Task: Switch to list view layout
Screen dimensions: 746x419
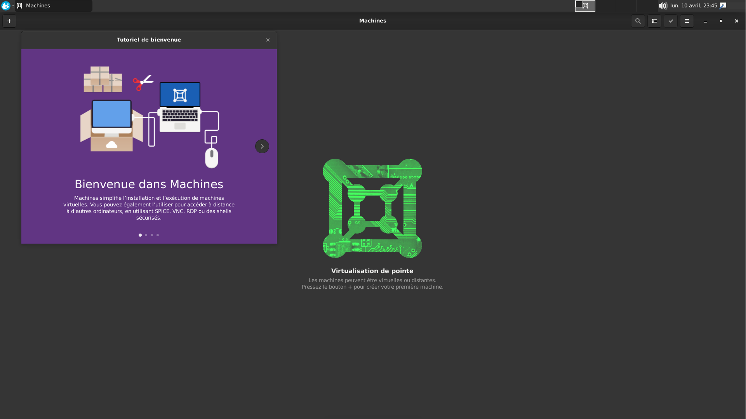Action: [x=654, y=21]
